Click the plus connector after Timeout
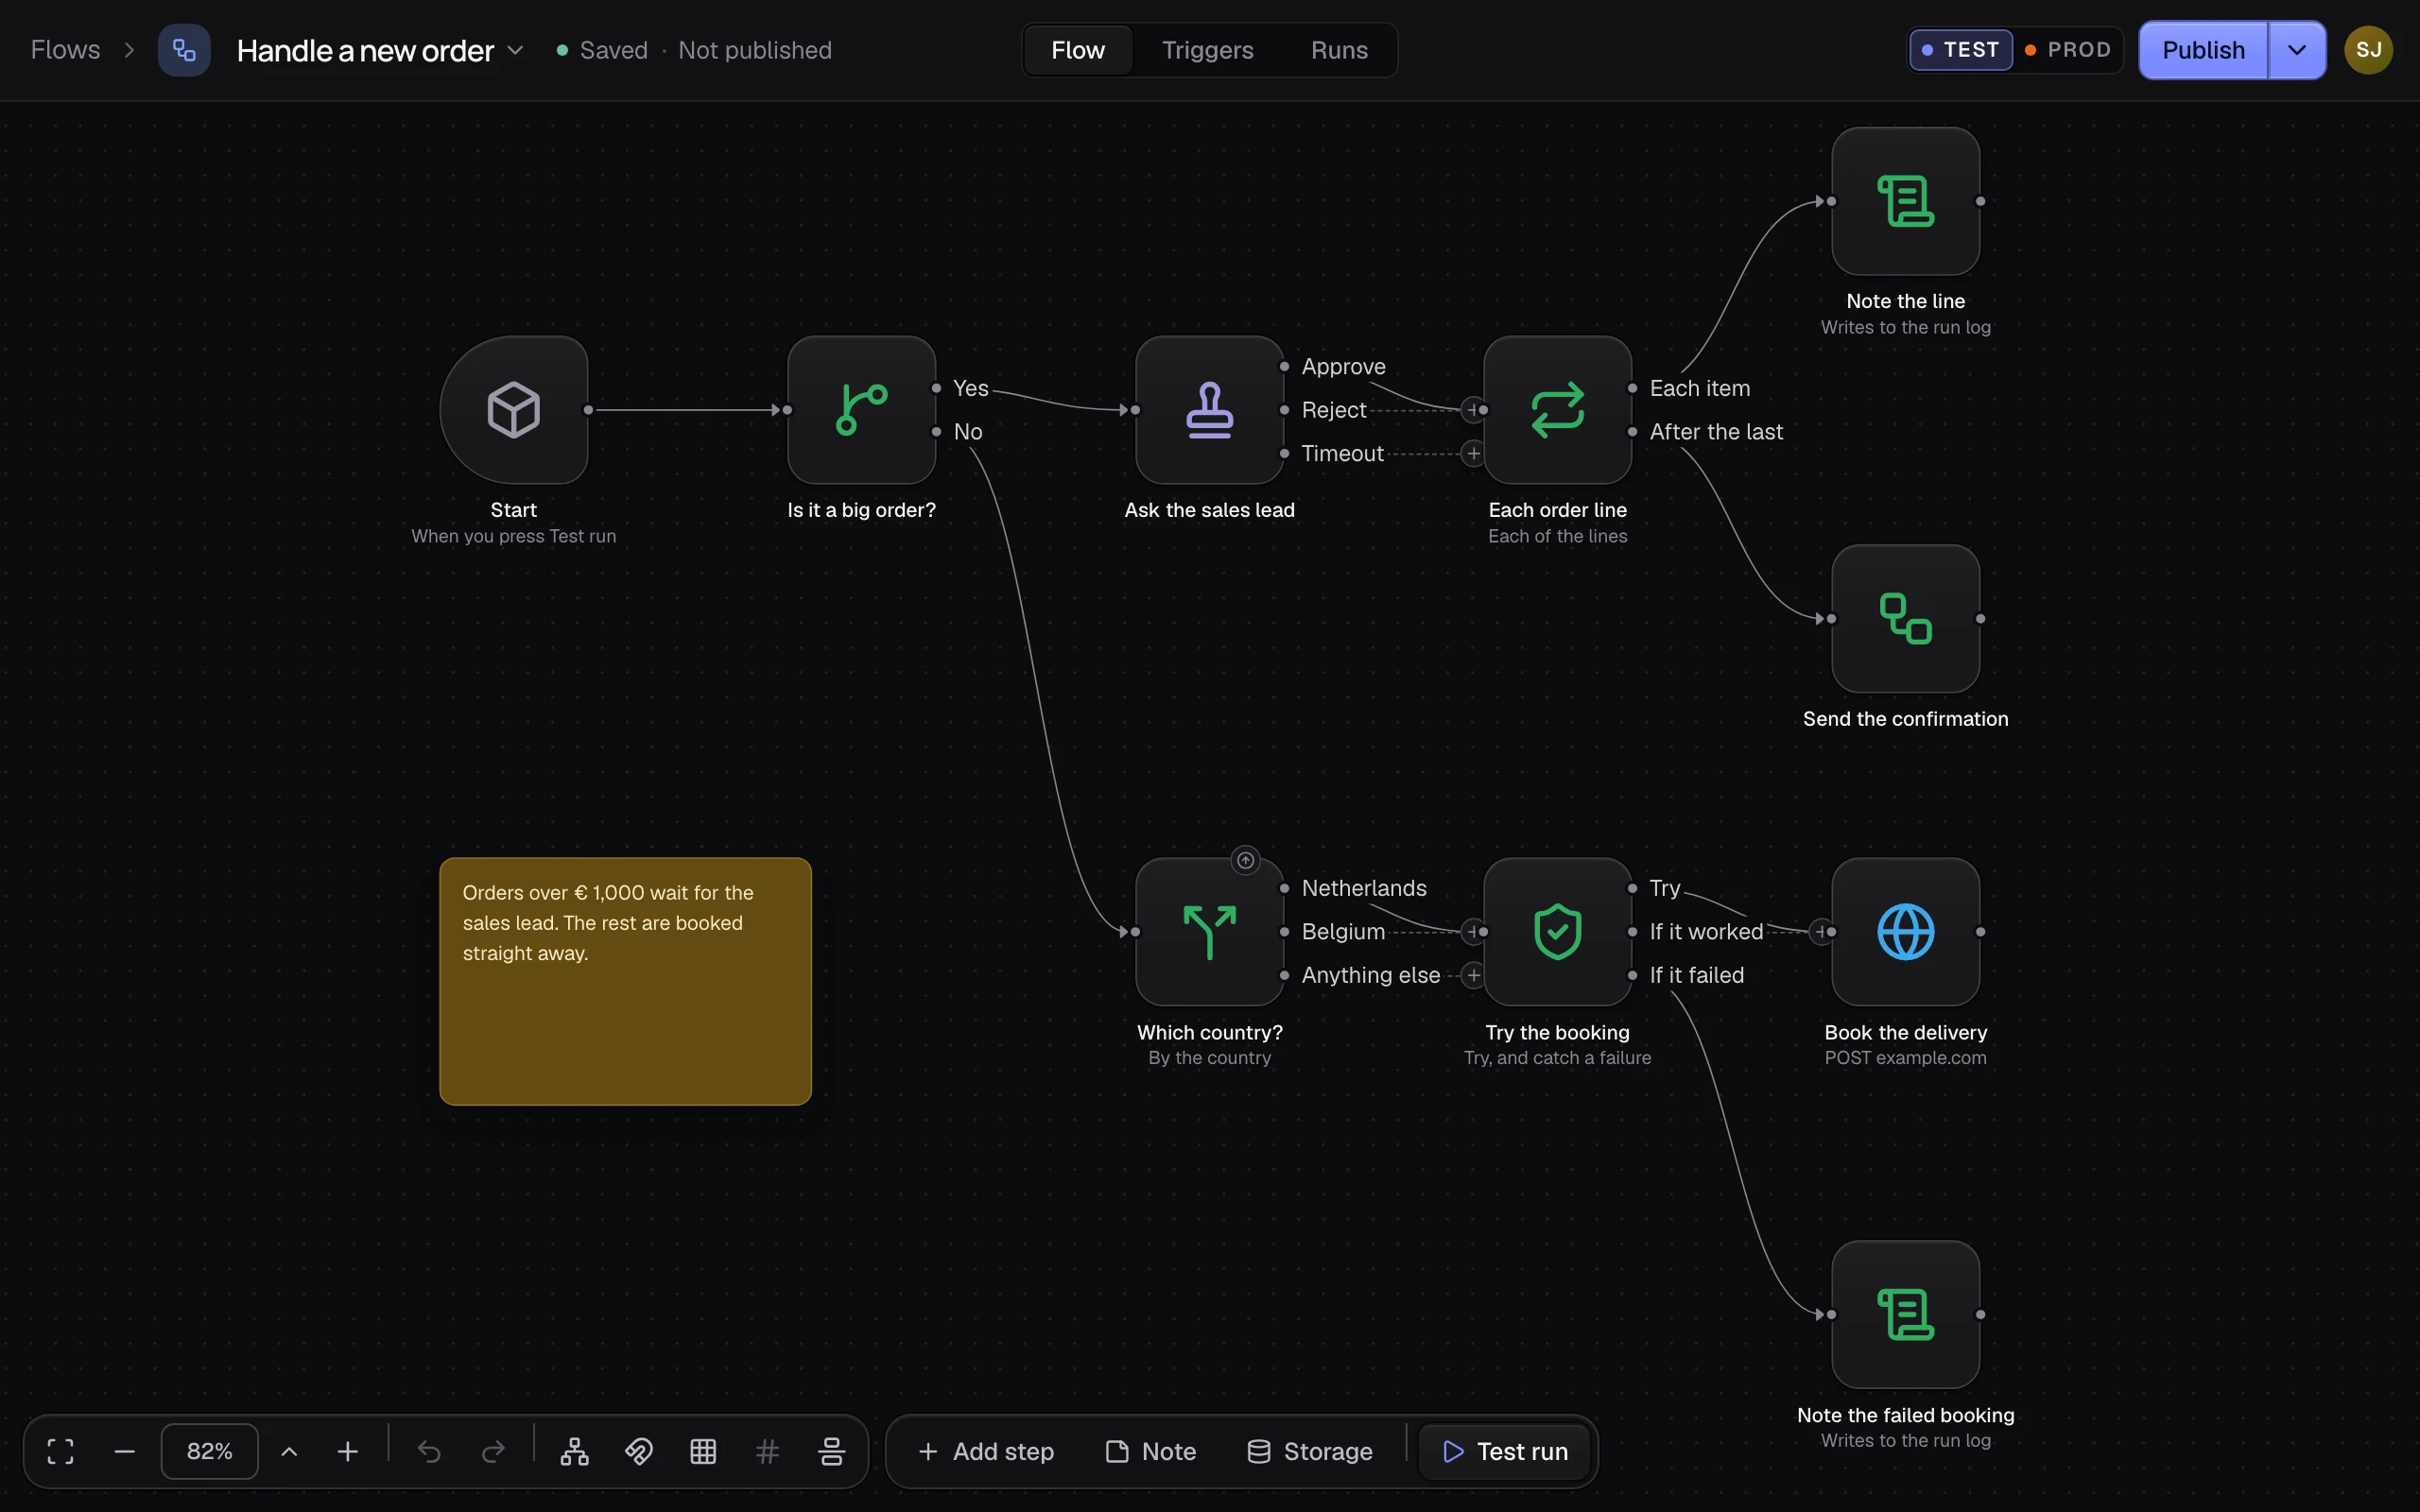The image size is (2420, 1512). [1473, 454]
